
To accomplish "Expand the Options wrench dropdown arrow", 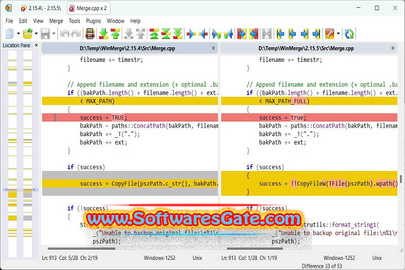I will [338, 34].
